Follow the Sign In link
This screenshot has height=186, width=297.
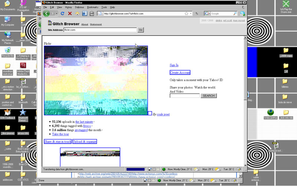(x=174, y=65)
